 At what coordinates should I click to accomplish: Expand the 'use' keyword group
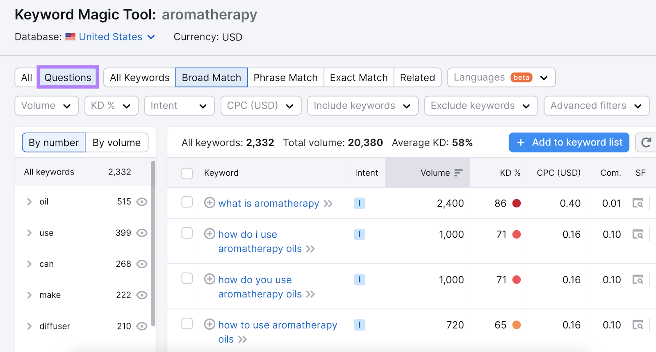pyautogui.click(x=29, y=233)
